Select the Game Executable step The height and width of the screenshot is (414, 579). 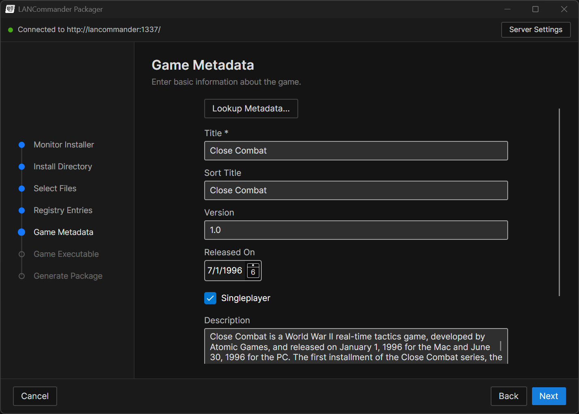66,254
